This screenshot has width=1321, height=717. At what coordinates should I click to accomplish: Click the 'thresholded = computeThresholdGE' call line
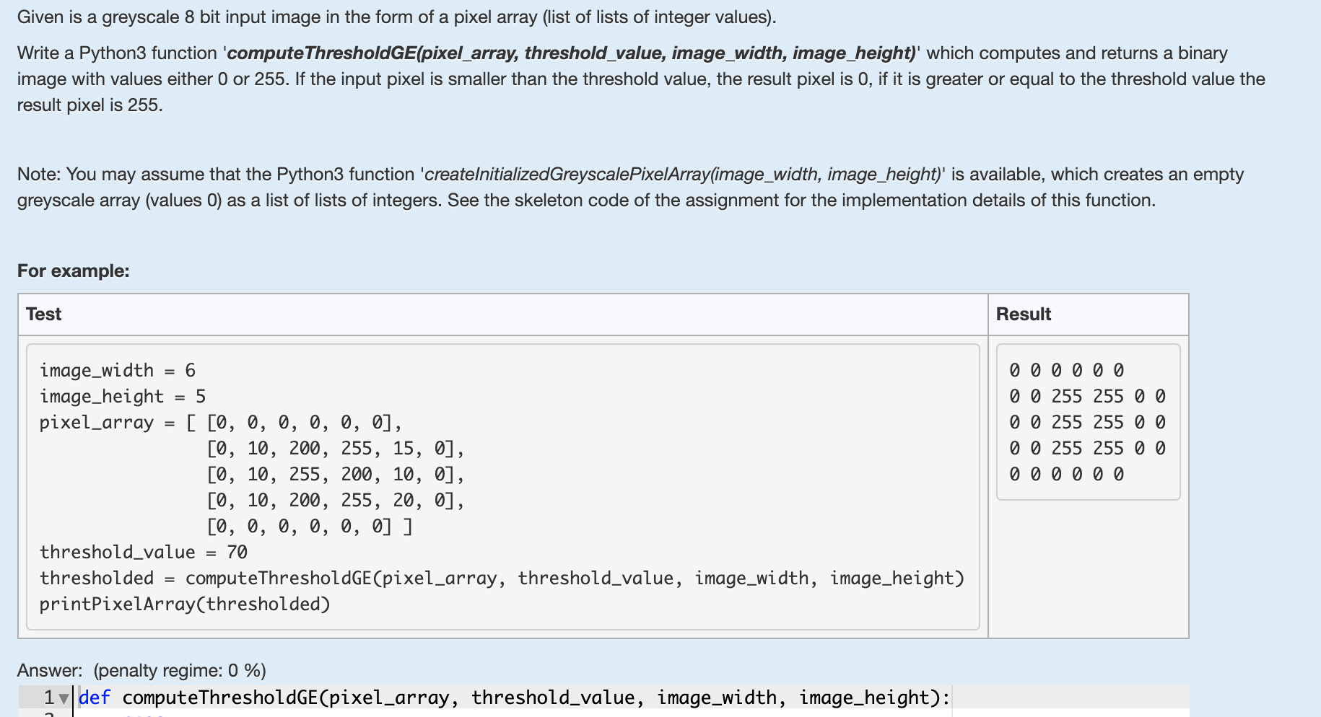(x=502, y=579)
